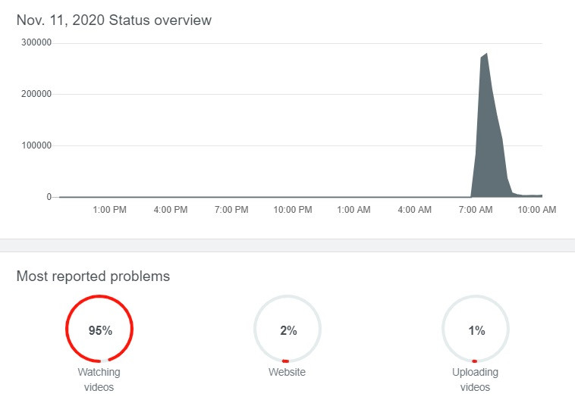Click the 'Most reported problems' heading
Viewport: 575px width, 403px height.
(93, 276)
